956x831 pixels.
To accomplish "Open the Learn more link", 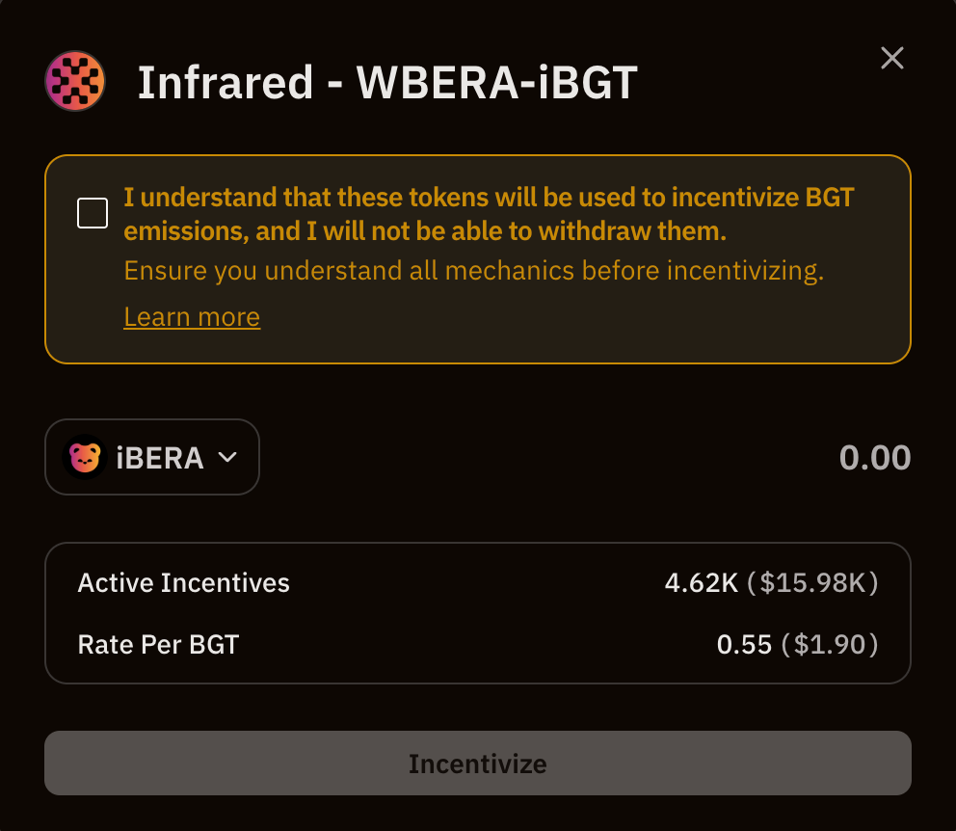I will [x=192, y=317].
